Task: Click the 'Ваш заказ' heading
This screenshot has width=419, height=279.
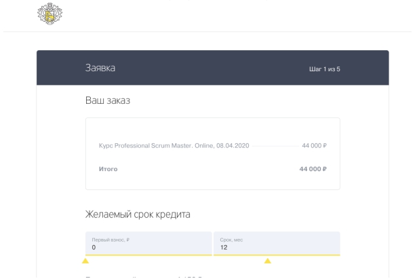Action: pyautogui.click(x=108, y=100)
